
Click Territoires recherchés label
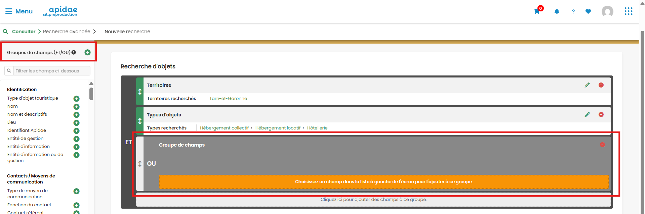171,99
